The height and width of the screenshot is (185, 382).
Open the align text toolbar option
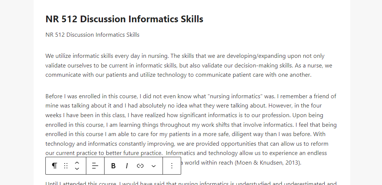95,166
